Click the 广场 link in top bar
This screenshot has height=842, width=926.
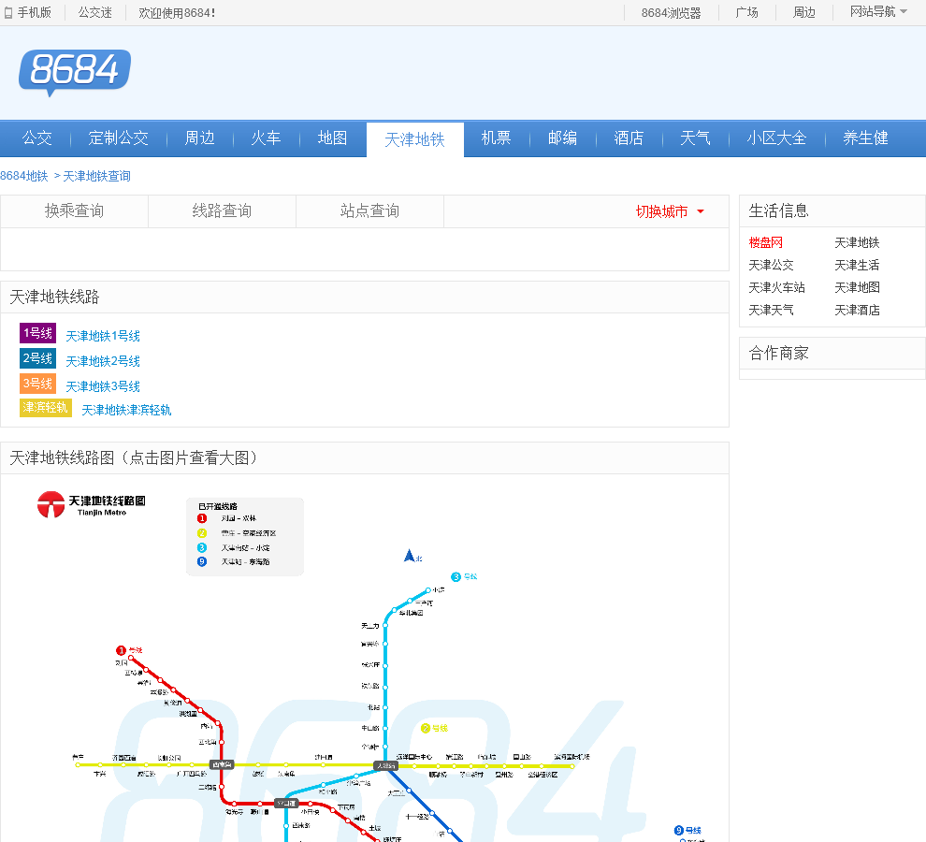pos(746,12)
